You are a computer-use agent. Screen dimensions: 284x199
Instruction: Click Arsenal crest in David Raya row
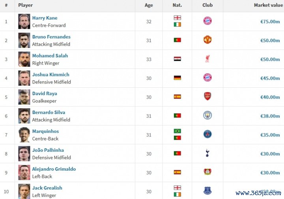tap(207, 97)
